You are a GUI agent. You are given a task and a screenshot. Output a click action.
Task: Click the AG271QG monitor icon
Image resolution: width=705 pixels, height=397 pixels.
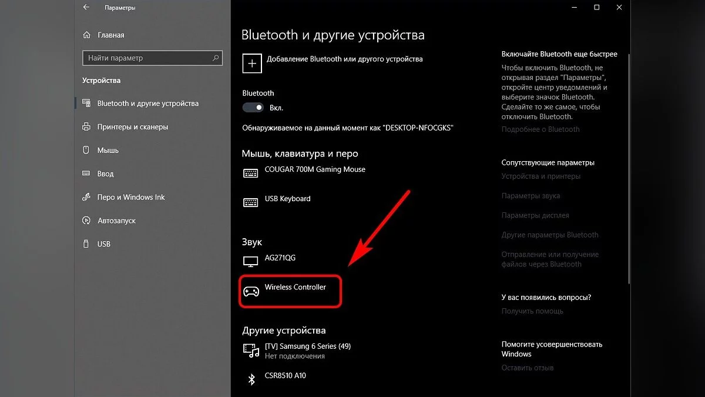coord(251,261)
